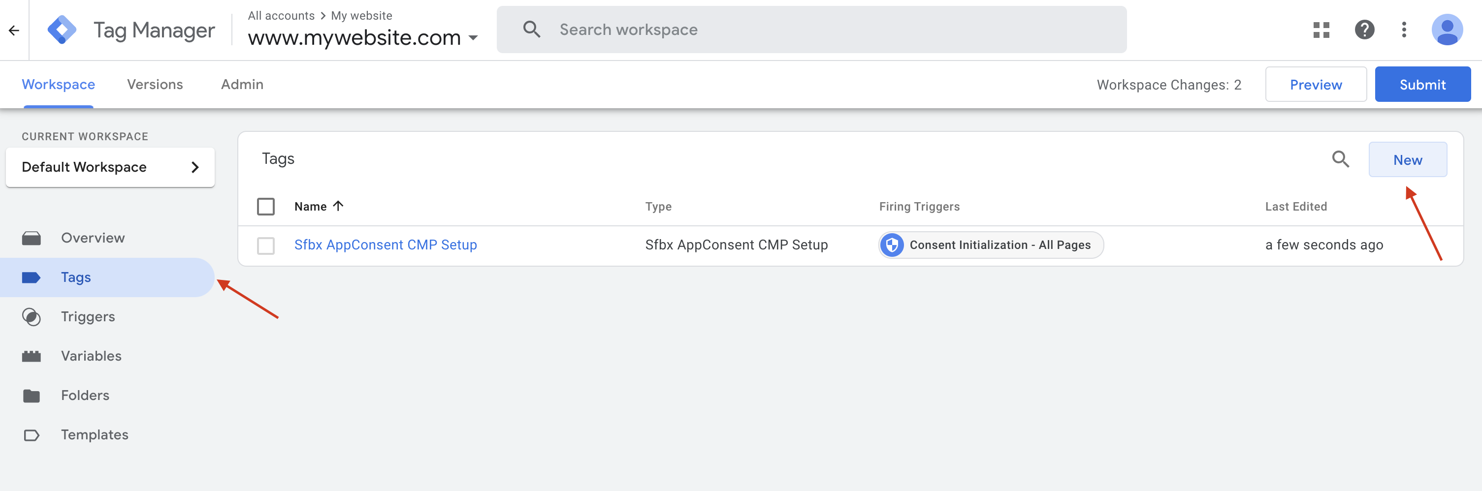The image size is (1482, 491).
Task: Expand Default Workspace with the chevron
Action: (x=194, y=167)
